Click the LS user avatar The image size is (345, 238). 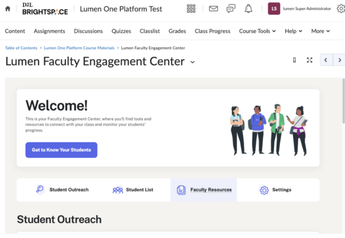[274, 9]
